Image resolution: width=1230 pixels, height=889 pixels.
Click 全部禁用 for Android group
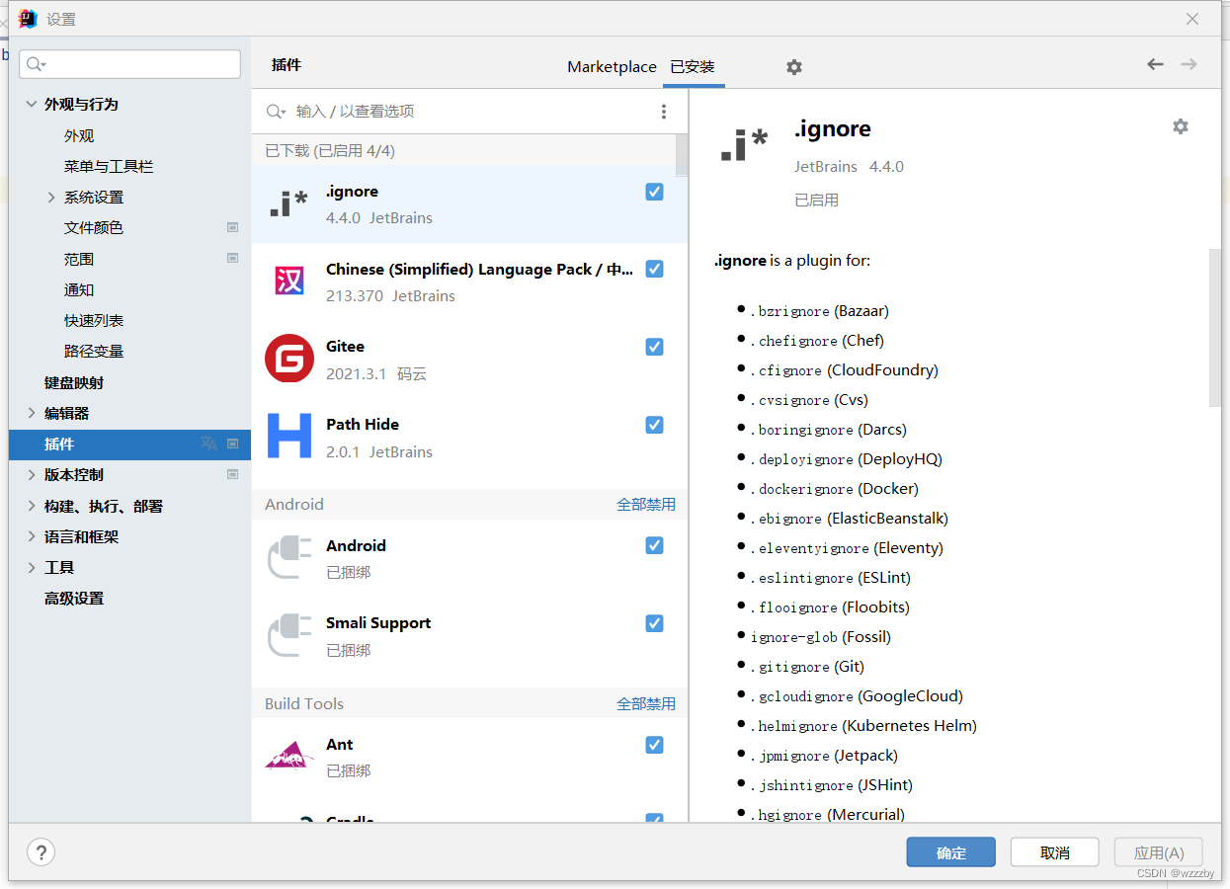(x=646, y=504)
